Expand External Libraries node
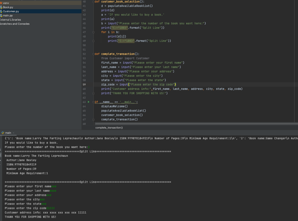Image resolution: width=298 pixels, height=221 pixels. click(10, 20)
